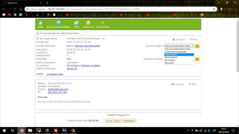Select En espera from status list
Screen dimensions: 239x134
pos(179,60)
